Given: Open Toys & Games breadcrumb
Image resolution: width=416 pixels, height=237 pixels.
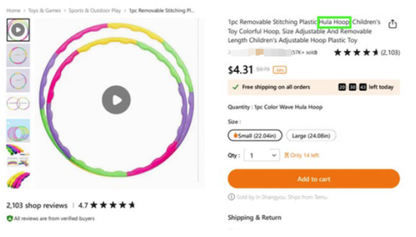Looking at the screenshot, I should pyautogui.click(x=44, y=10).
